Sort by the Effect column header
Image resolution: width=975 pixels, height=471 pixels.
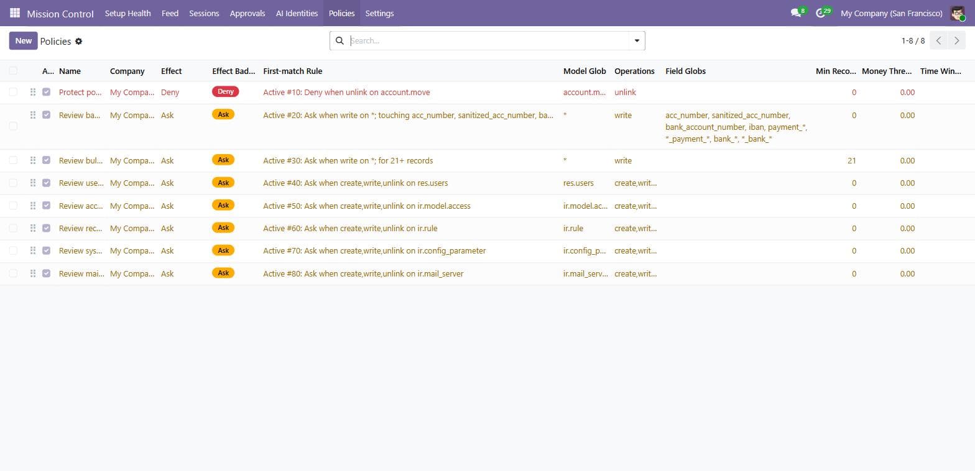[x=171, y=71]
